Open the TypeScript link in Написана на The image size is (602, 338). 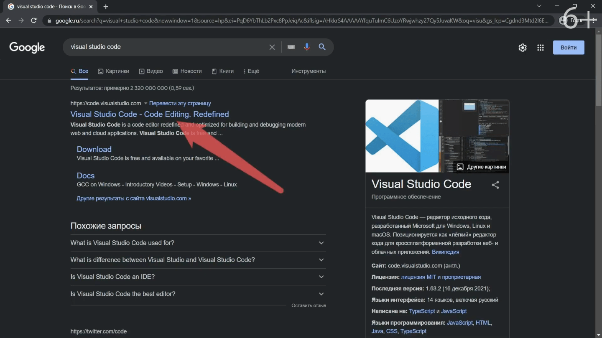click(422, 311)
